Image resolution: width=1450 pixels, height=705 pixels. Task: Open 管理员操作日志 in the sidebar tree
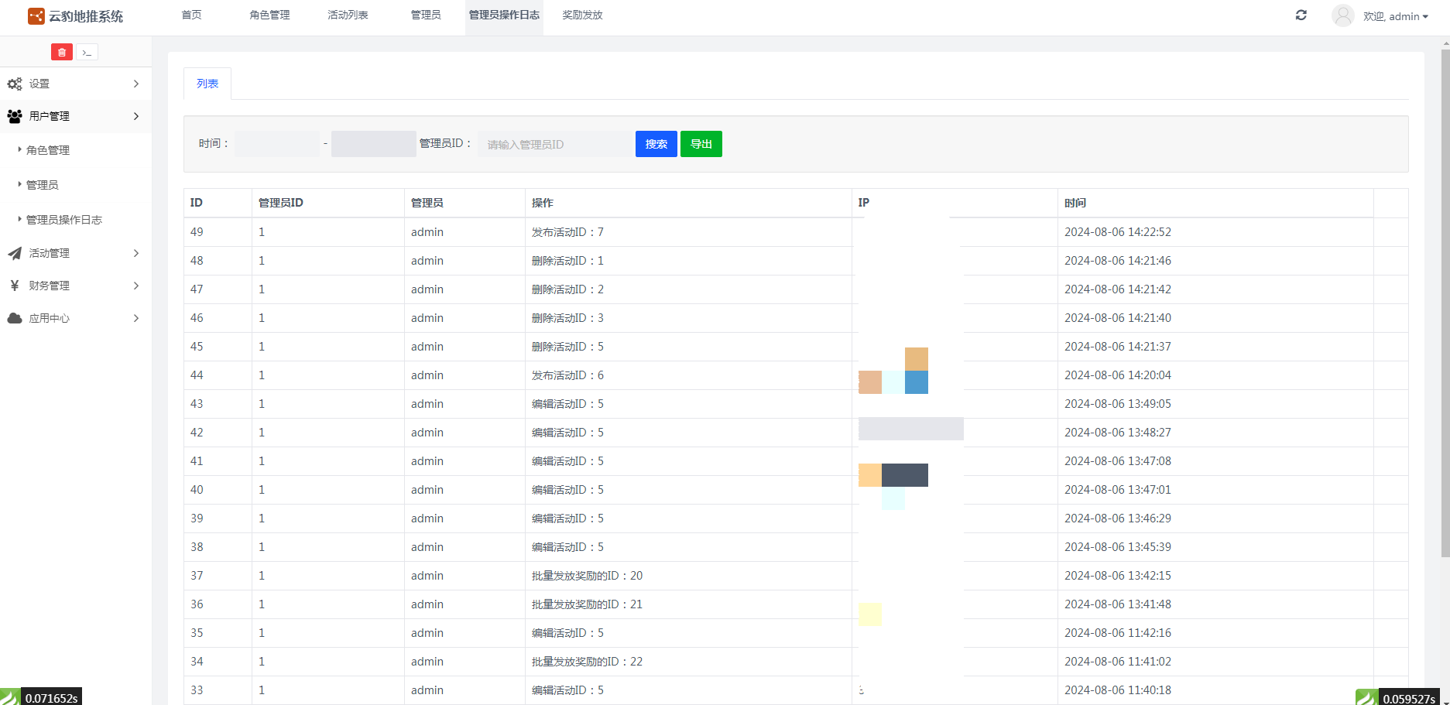pos(64,220)
